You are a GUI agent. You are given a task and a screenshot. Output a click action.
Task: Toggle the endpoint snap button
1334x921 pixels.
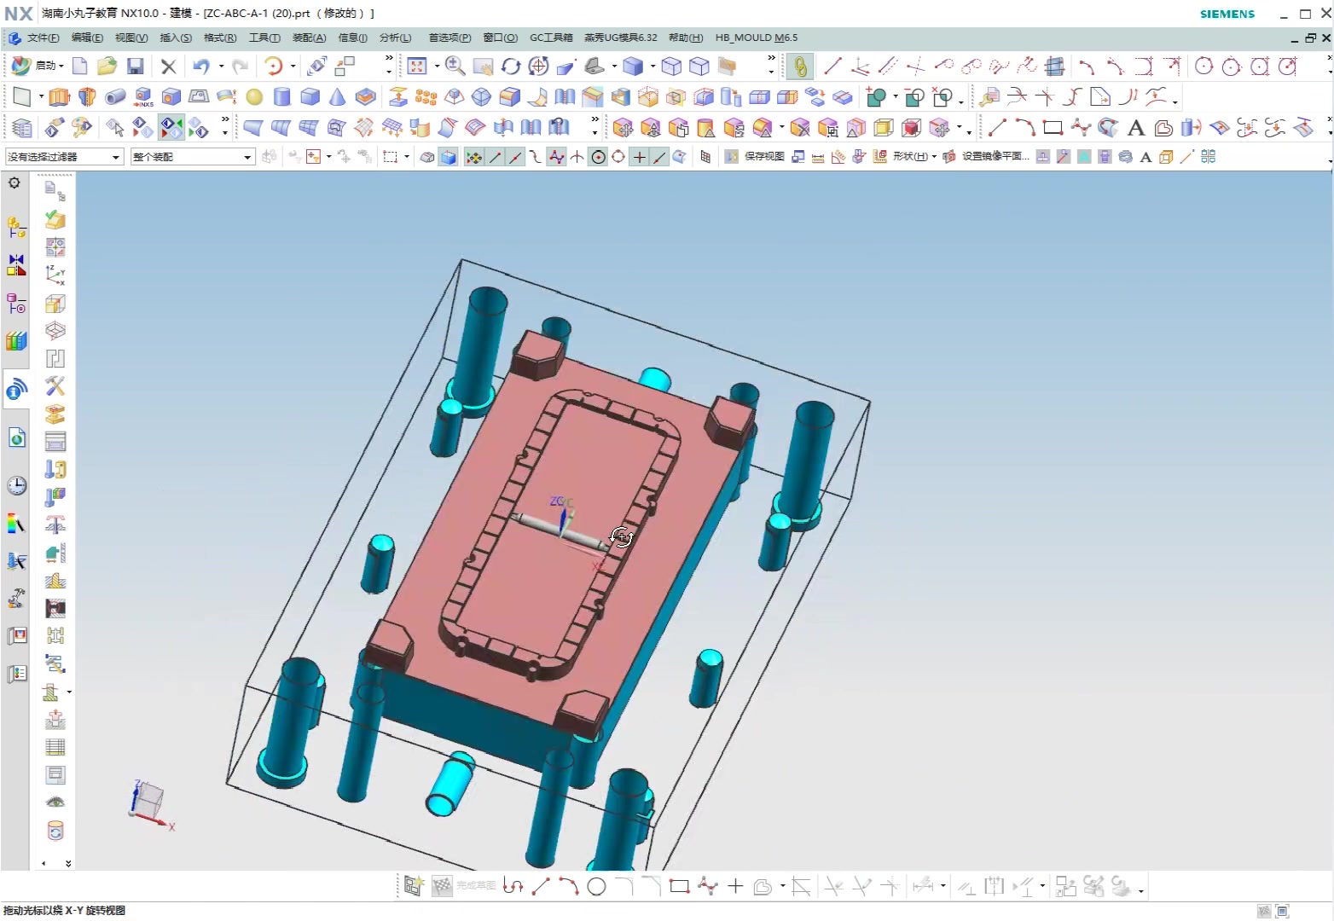tap(495, 157)
